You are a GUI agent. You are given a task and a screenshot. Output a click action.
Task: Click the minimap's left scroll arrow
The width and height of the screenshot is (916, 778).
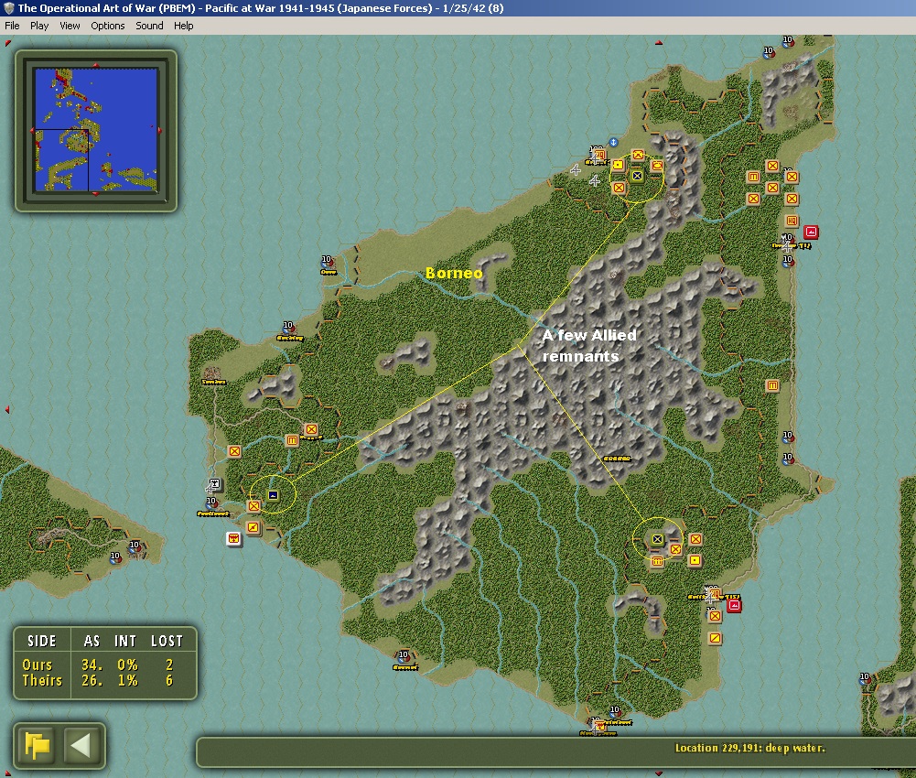point(32,130)
